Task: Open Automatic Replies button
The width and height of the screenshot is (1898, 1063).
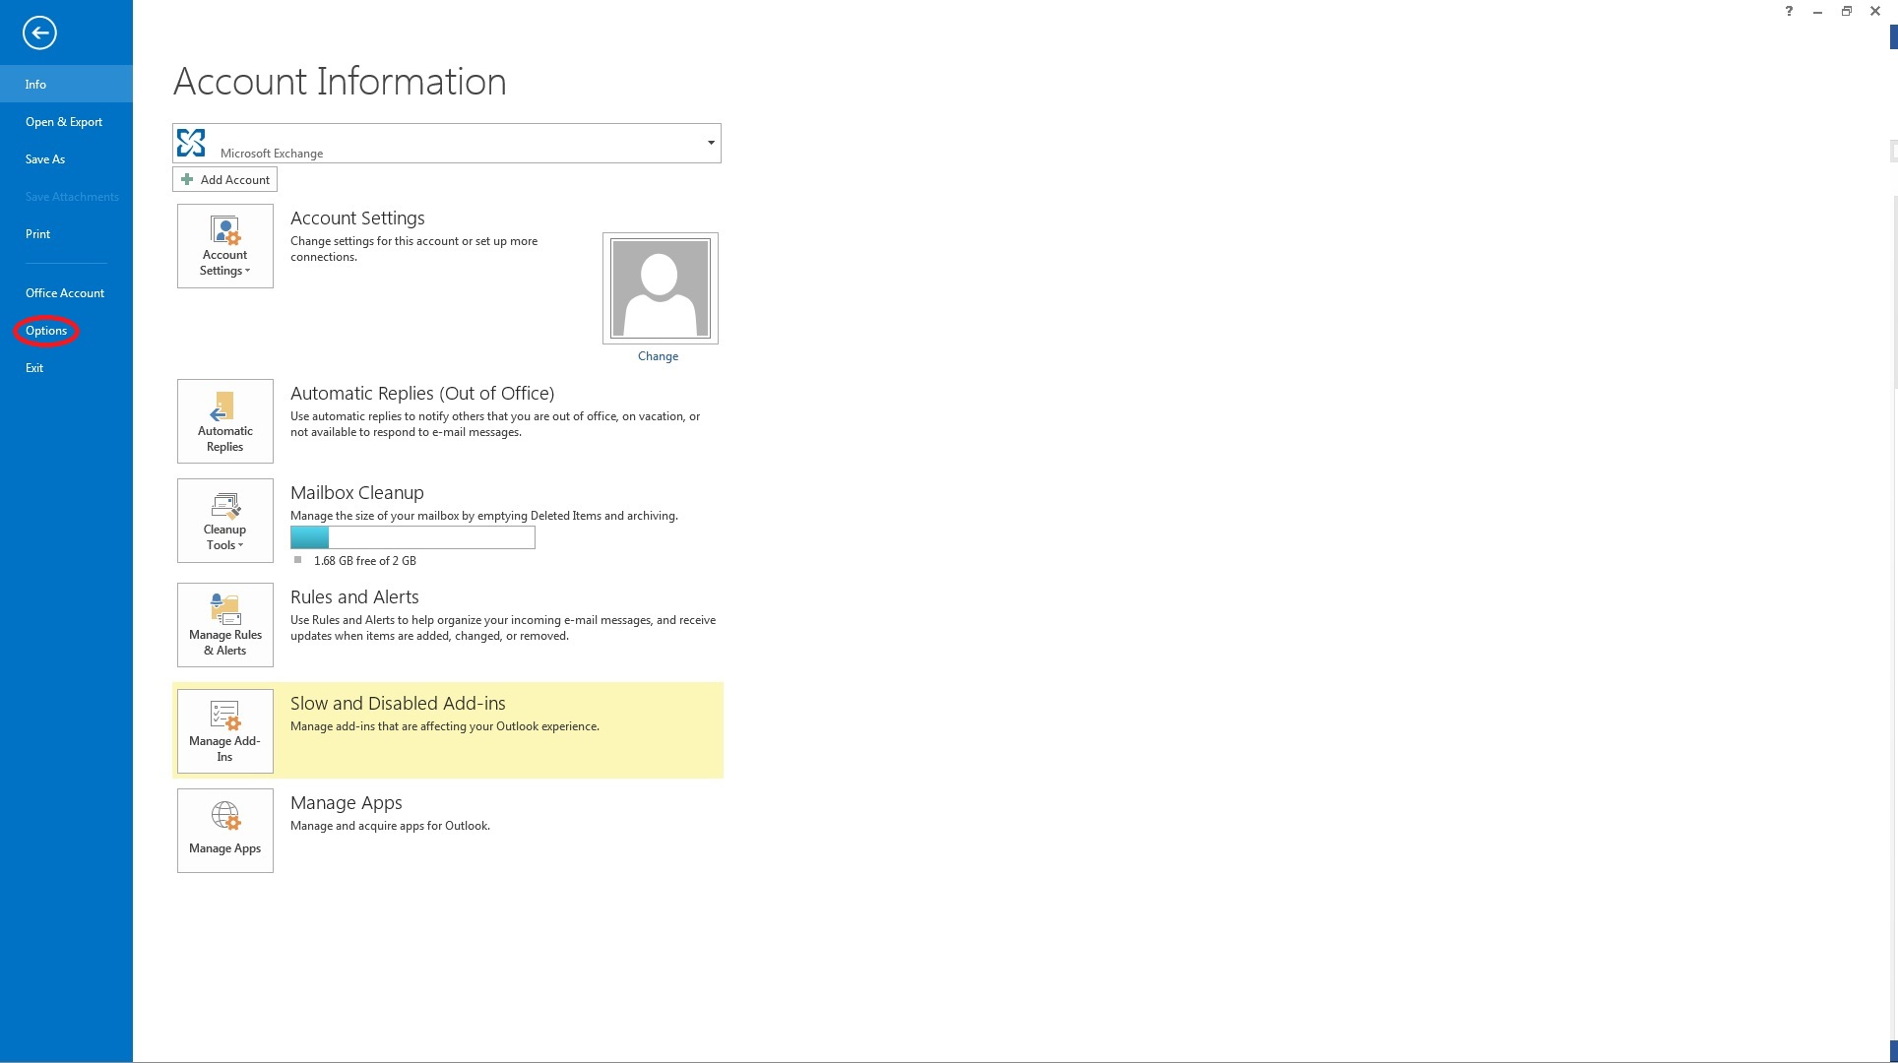Action: pos(225,421)
